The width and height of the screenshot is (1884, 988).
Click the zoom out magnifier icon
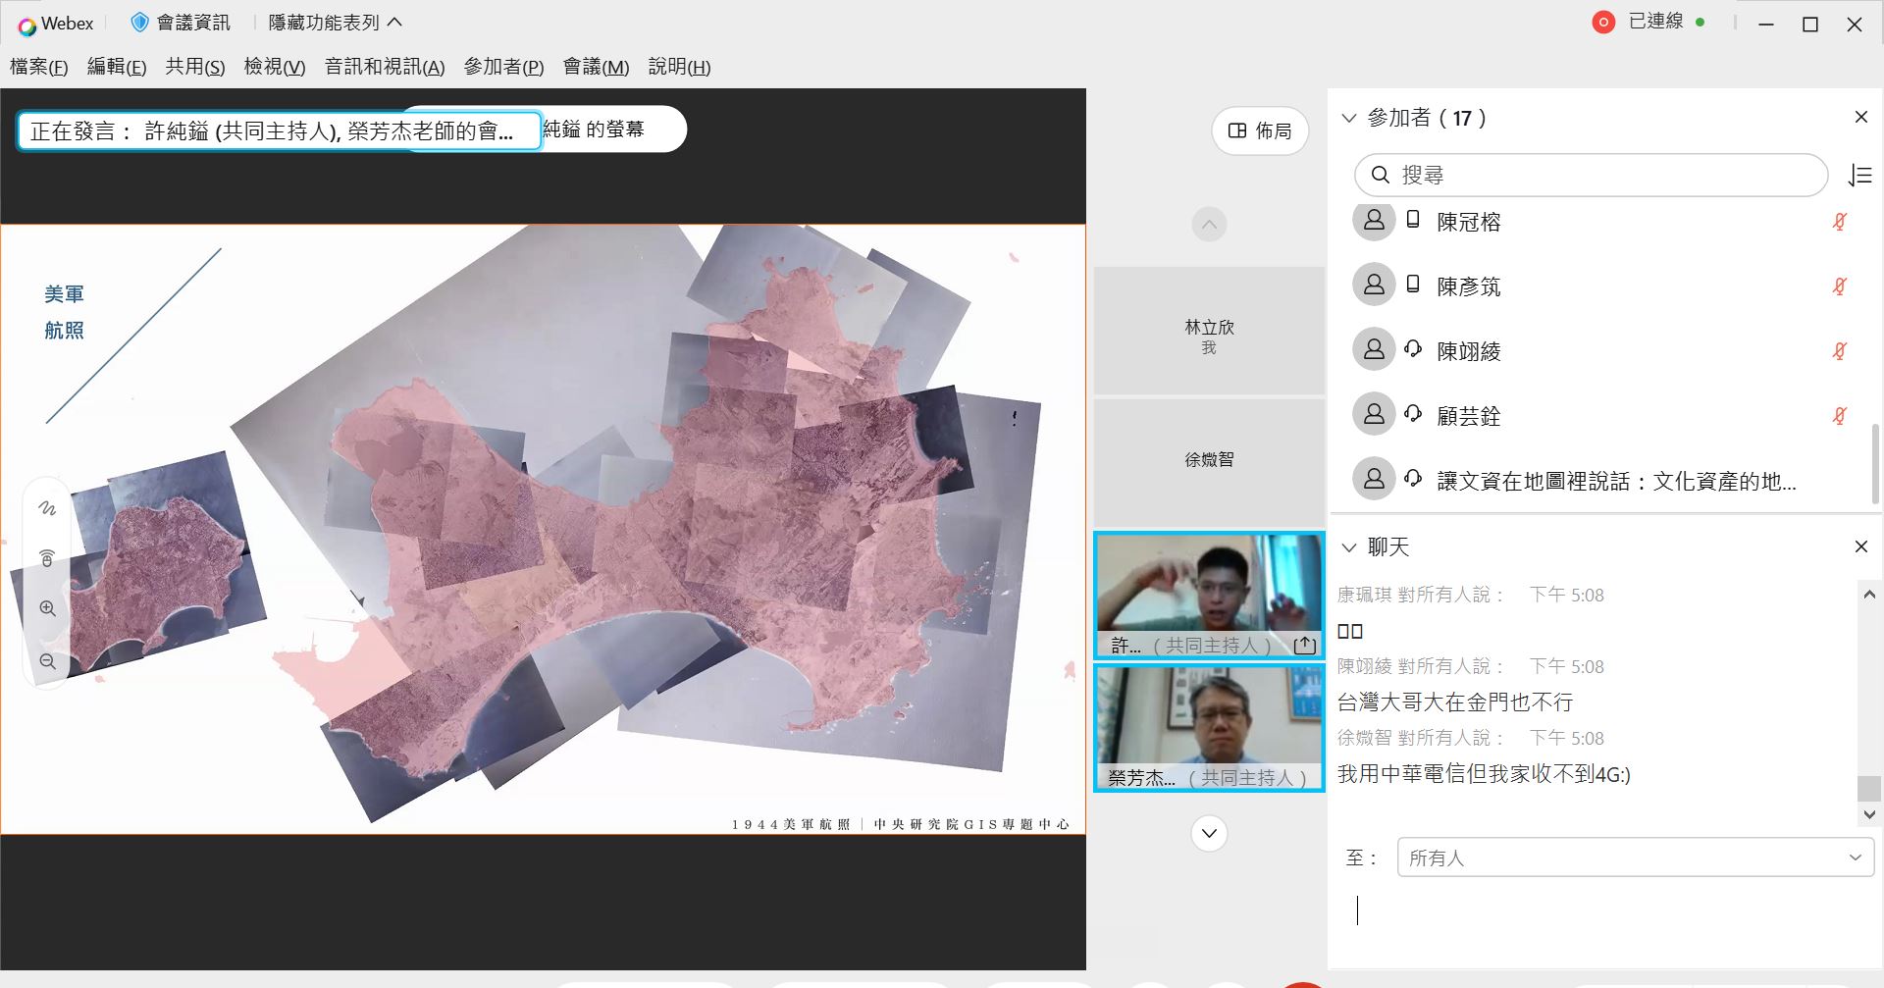pos(47,661)
